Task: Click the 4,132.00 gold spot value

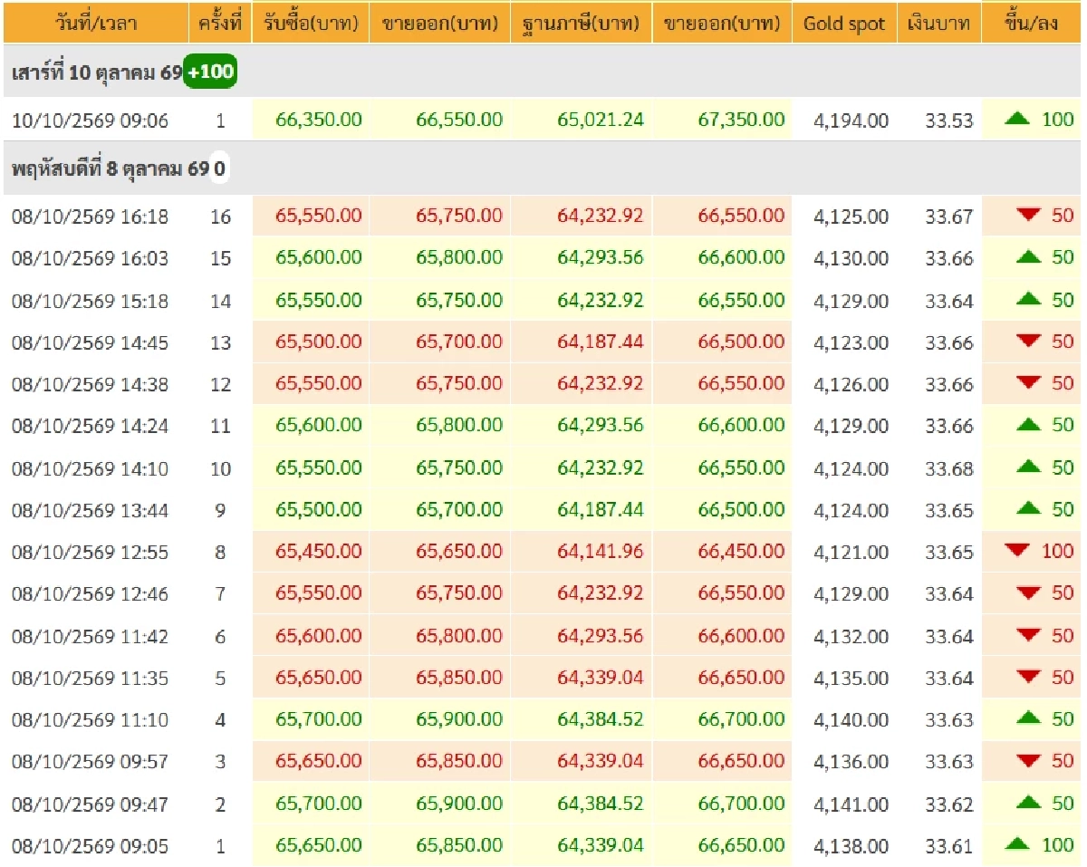Action: coord(851,637)
